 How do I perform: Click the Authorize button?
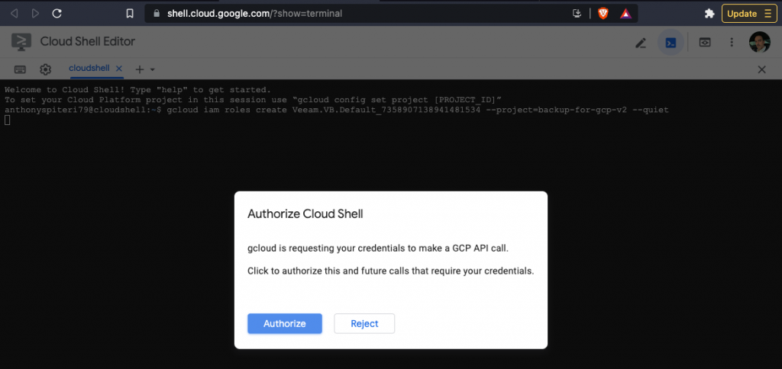285,324
